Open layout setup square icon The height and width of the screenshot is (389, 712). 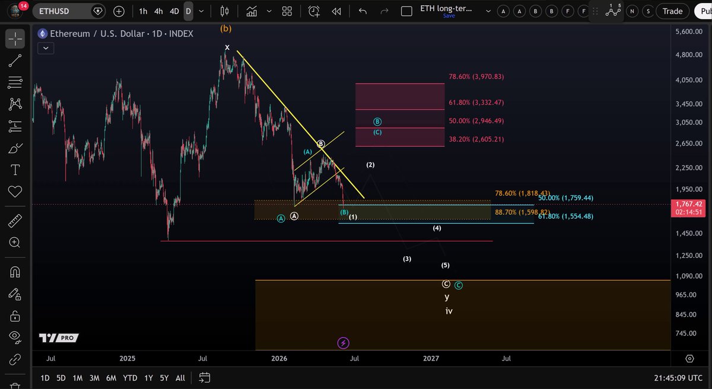click(406, 11)
